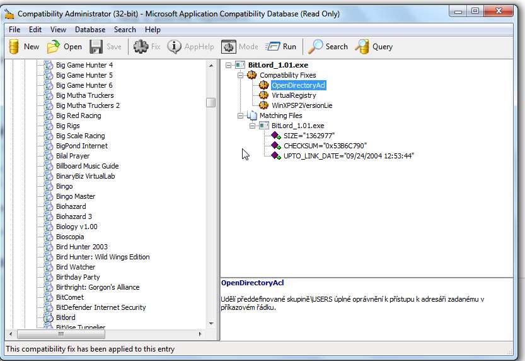Click the app icon beside Bitlord entry
525x361 pixels.
49,317
